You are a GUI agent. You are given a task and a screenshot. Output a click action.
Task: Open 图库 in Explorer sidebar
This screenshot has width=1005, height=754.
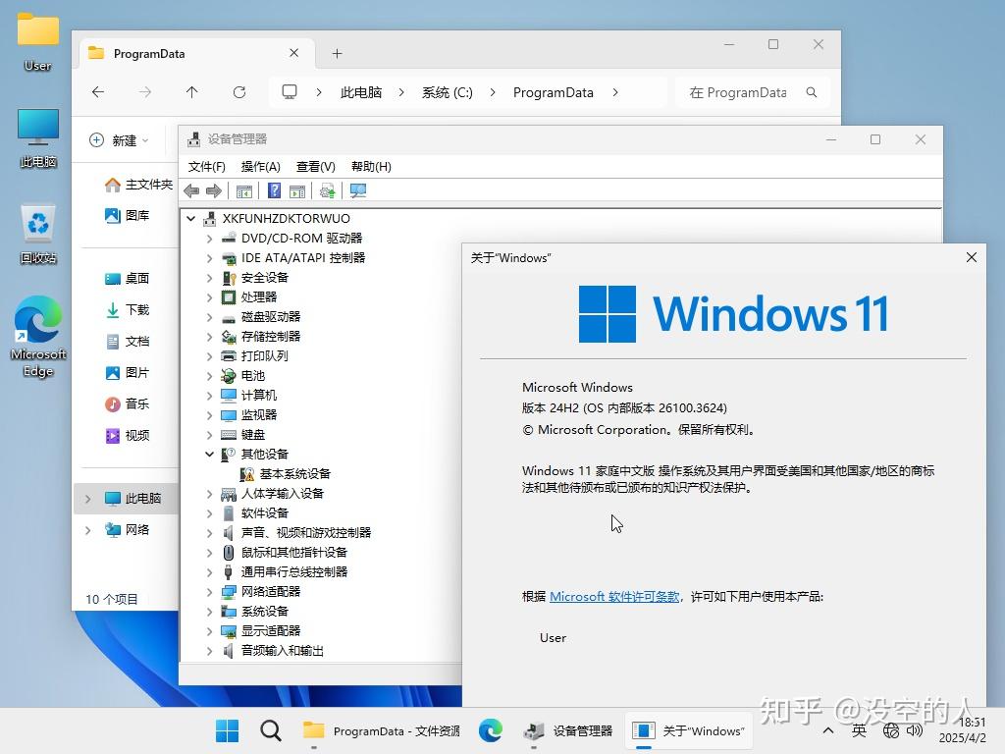127,216
